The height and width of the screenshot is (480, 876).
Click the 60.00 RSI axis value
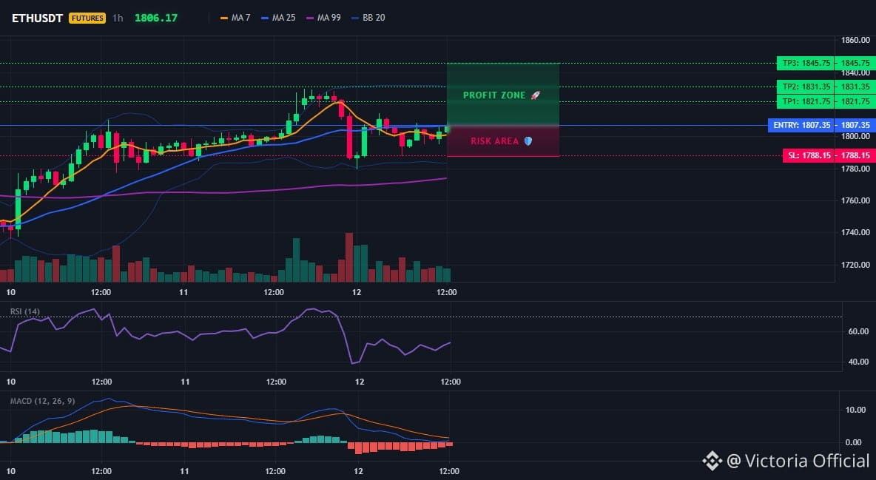(858, 331)
